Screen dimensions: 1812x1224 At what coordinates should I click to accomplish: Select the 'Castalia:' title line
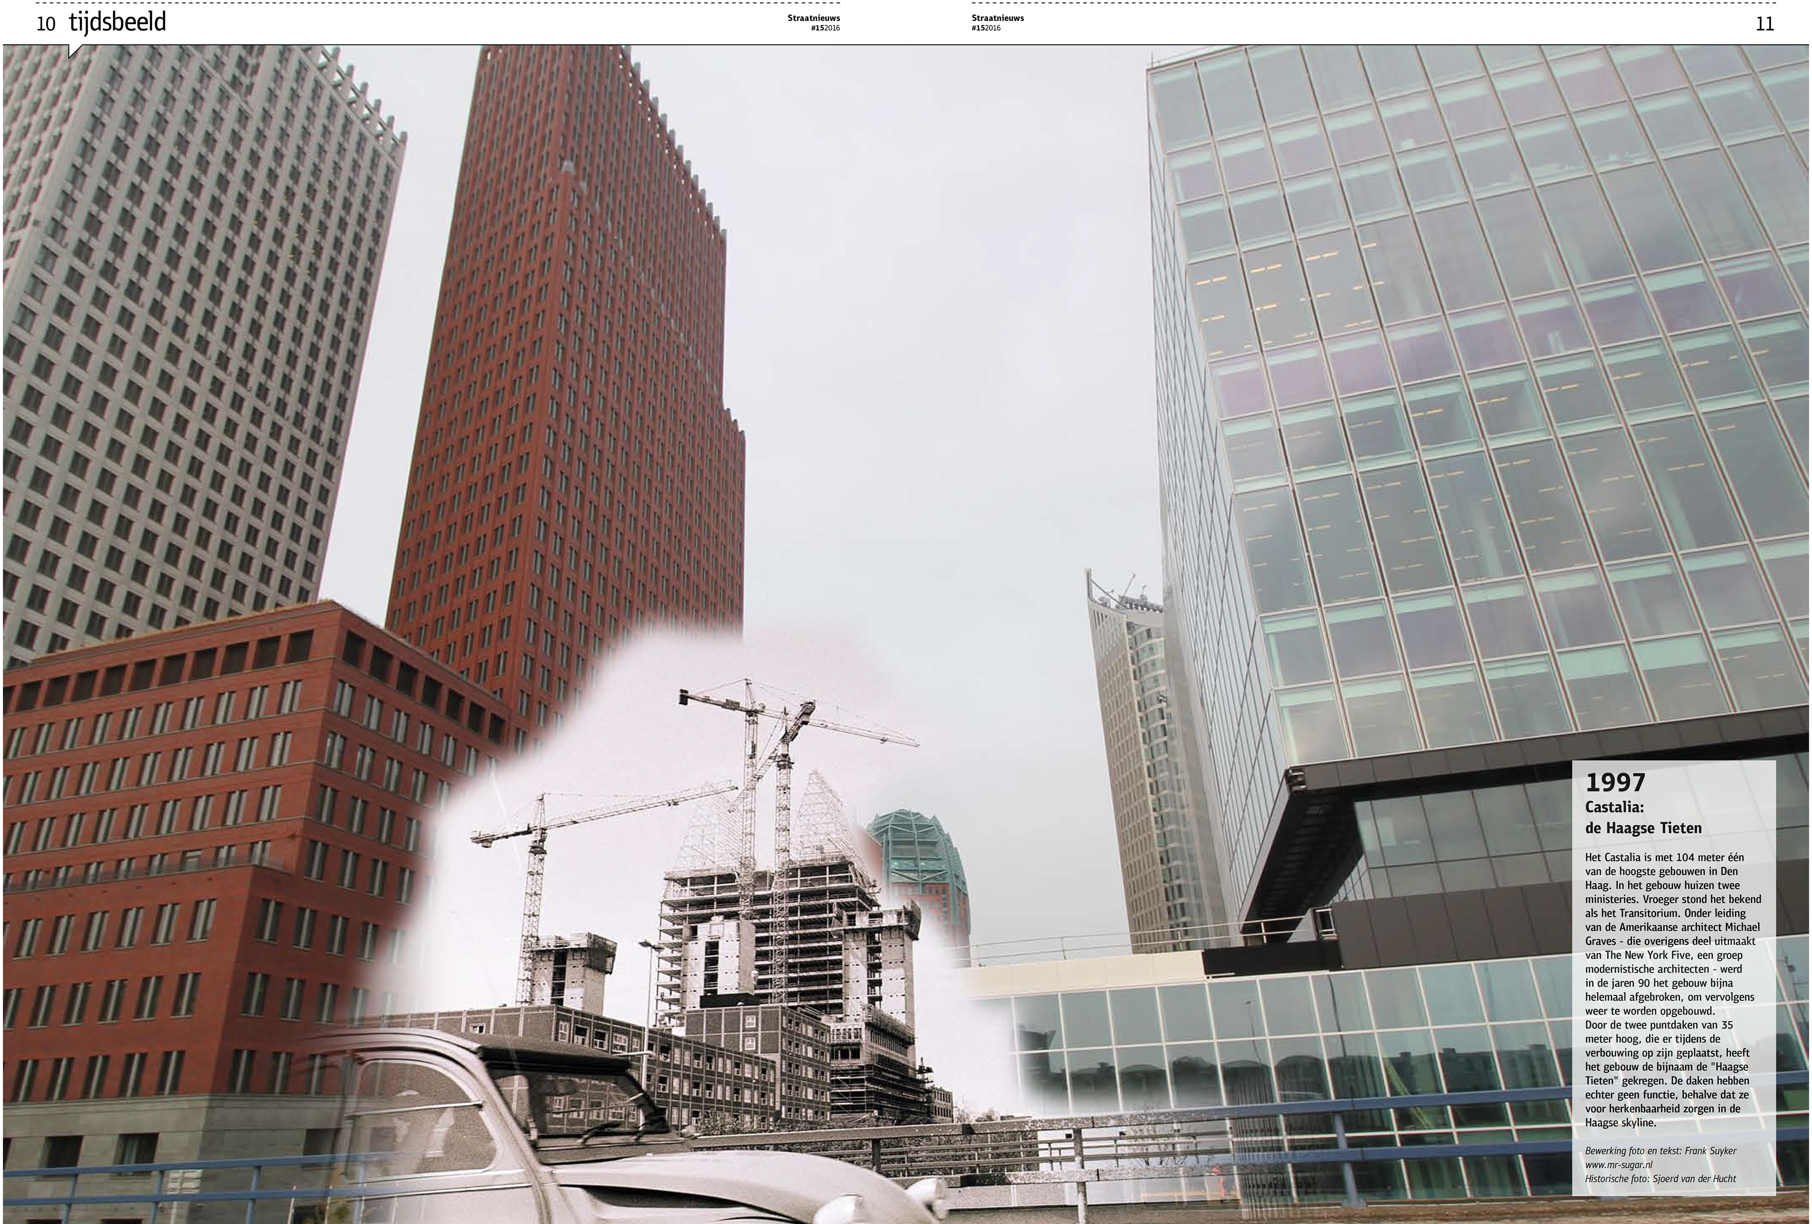point(1614,807)
